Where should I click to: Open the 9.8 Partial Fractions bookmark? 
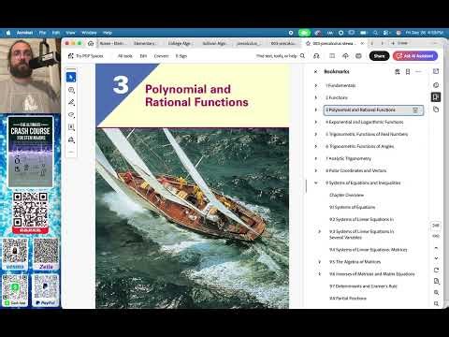coord(348,299)
